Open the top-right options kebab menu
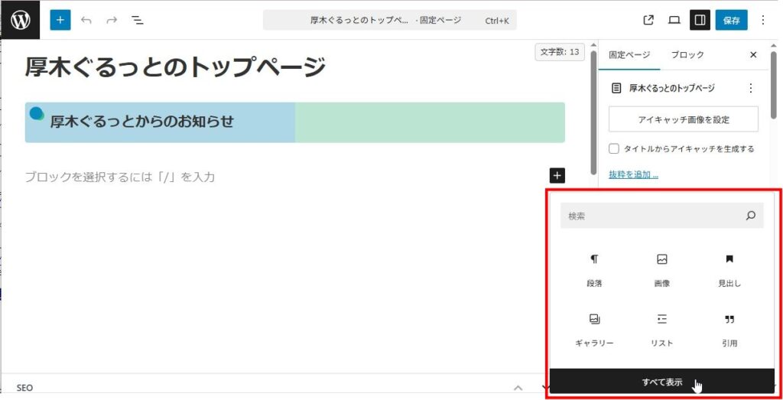This screenshot has width=783, height=400. (762, 21)
